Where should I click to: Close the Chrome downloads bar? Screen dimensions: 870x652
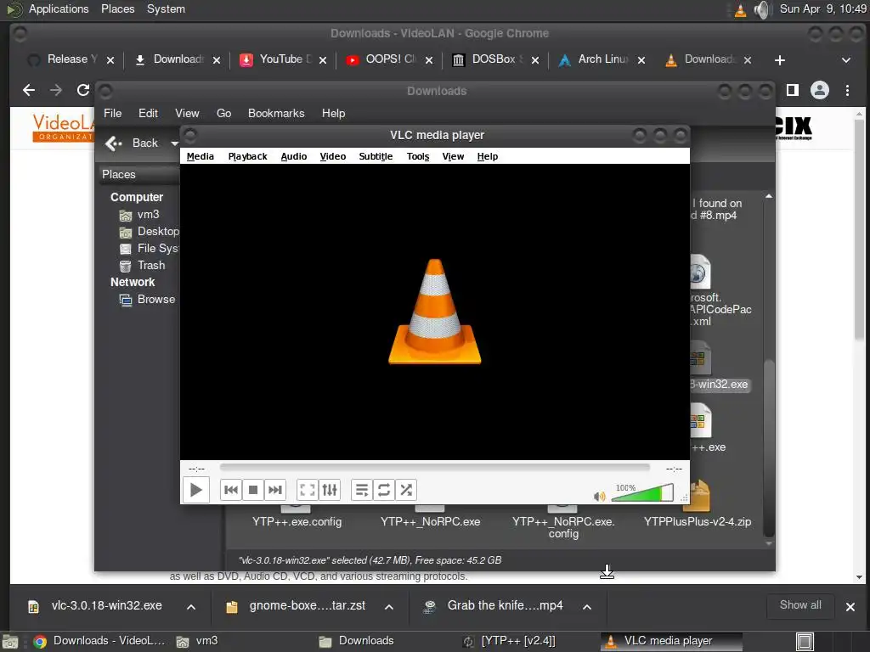pyautogui.click(x=850, y=606)
